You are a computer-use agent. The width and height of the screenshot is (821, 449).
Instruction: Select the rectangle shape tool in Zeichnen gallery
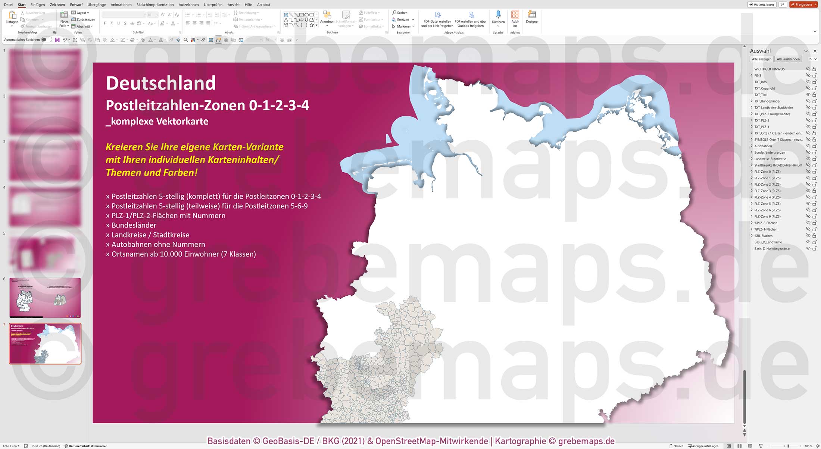click(302, 15)
